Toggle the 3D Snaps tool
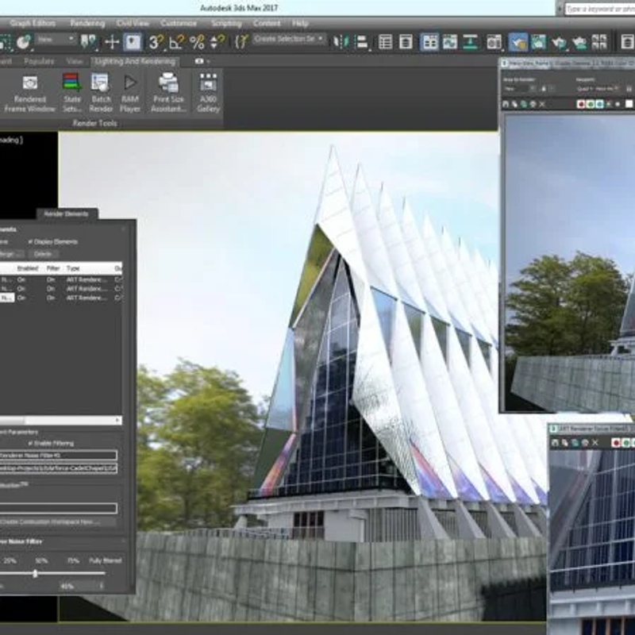The width and height of the screenshot is (635, 635). tap(156, 42)
